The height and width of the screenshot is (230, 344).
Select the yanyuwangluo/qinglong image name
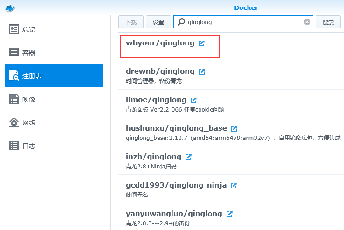pyautogui.click(x=174, y=214)
